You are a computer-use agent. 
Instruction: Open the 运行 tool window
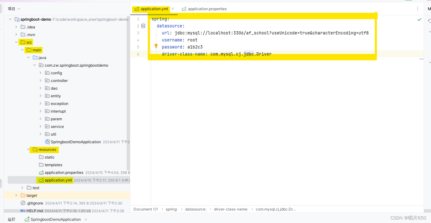(x=11, y=219)
